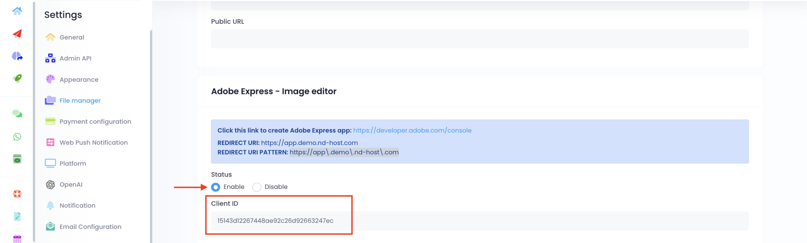807x243 pixels.
Task: Open Platform settings
Action: [73, 163]
